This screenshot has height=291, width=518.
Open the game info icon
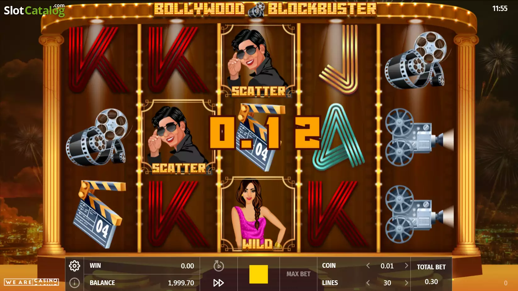pos(75,283)
